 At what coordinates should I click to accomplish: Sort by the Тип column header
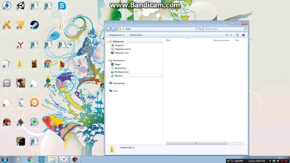pyautogui.click(x=237, y=40)
